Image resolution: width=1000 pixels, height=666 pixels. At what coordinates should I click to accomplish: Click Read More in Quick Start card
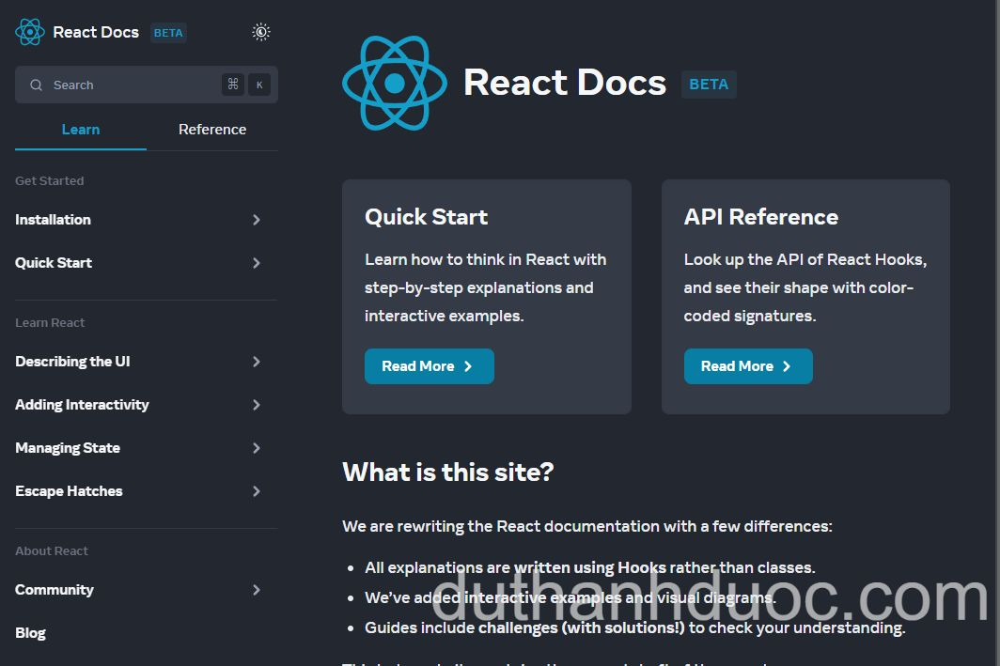coord(430,365)
